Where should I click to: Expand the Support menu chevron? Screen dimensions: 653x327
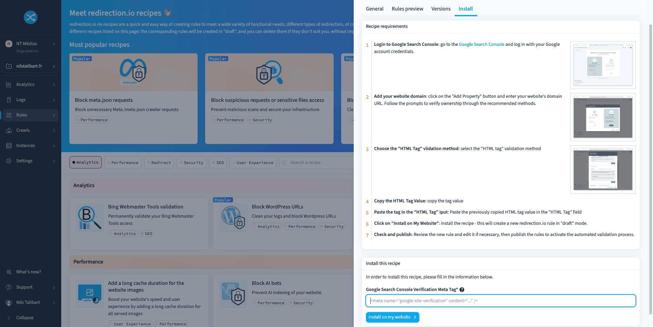coord(54,288)
